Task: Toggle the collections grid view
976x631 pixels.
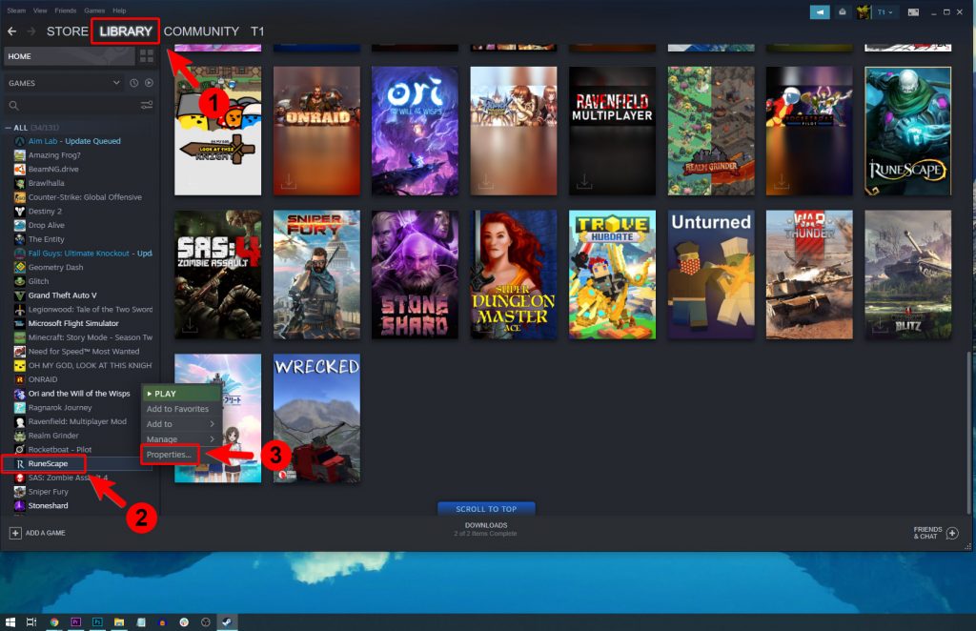Action: [147, 56]
